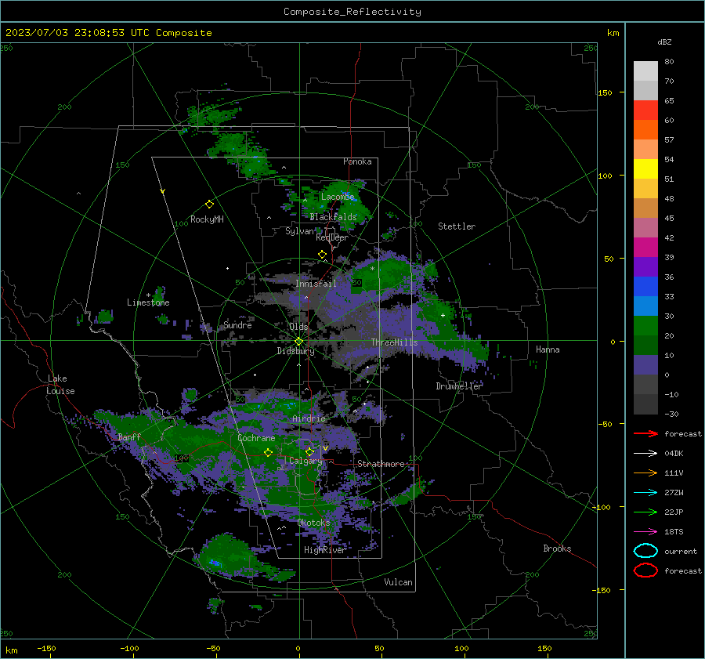The width and height of the screenshot is (705, 659).
Task: Click the Cochrane city label
Action: click(x=256, y=438)
